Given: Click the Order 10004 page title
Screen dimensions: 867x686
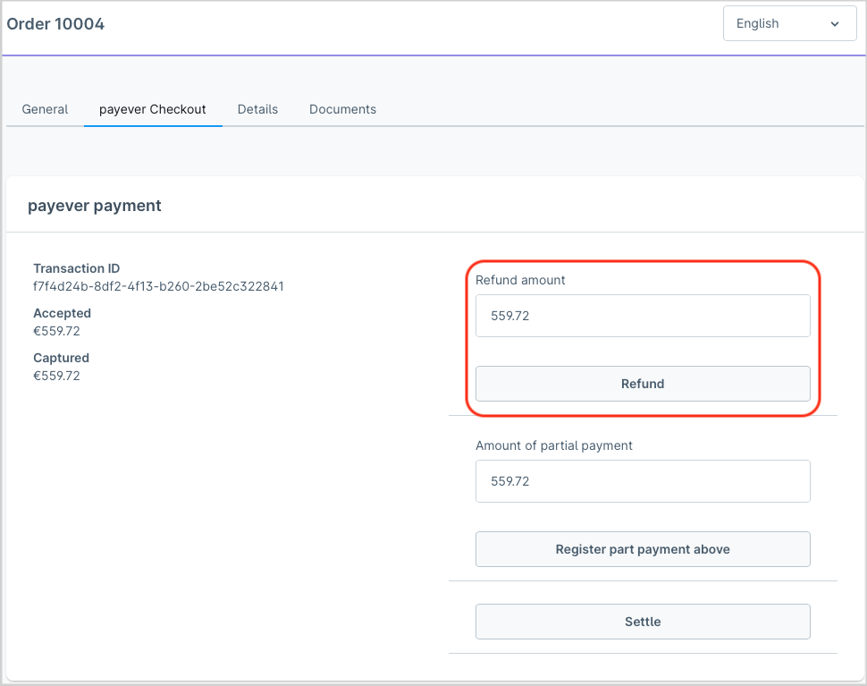Looking at the screenshot, I should coord(55,24).
